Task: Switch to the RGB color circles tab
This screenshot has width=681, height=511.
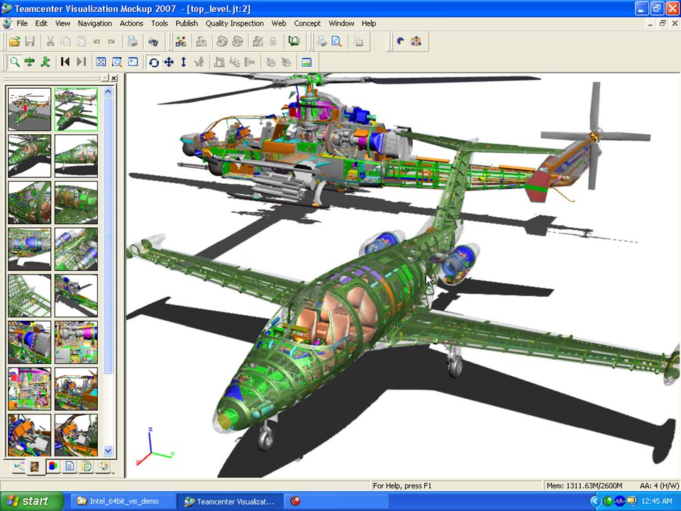Action: (x=52, y=466)
